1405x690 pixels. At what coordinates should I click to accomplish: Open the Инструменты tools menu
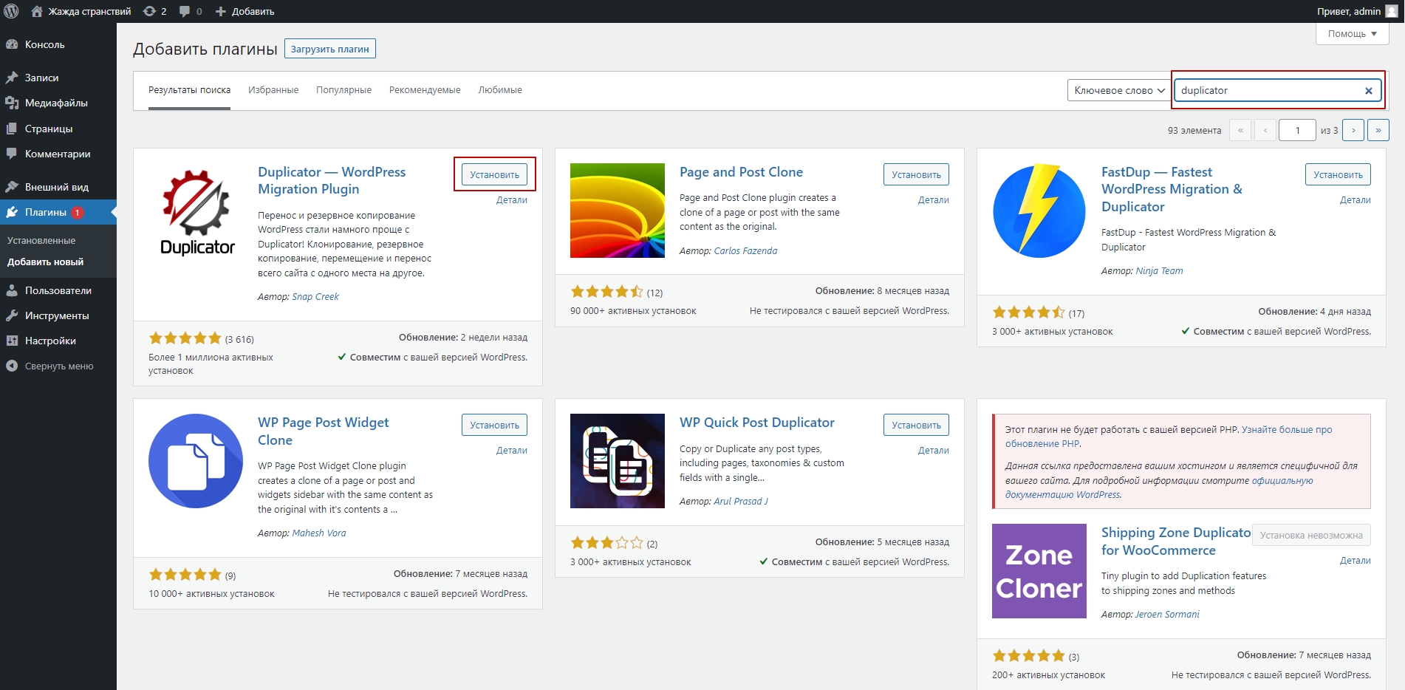[58, 315]
